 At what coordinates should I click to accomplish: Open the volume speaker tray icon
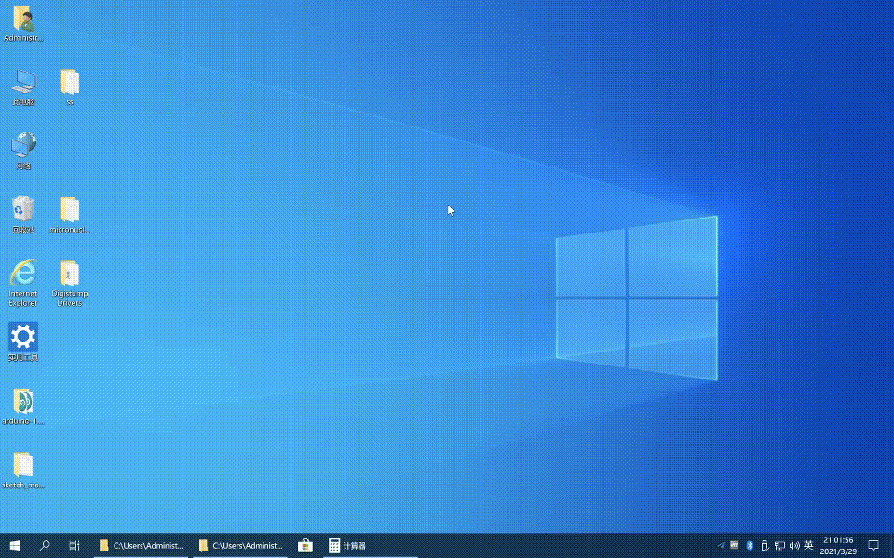click(x=794, y=546)
